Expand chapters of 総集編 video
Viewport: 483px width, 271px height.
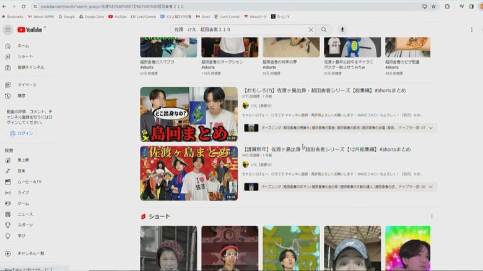tap(431, 128)
